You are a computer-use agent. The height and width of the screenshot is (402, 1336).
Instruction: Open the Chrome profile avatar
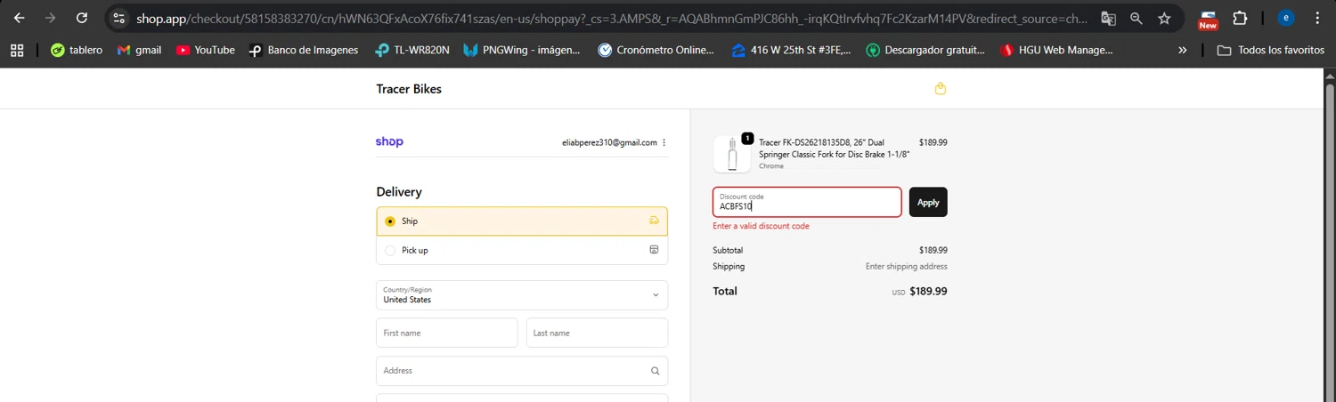pos(1285,18)
